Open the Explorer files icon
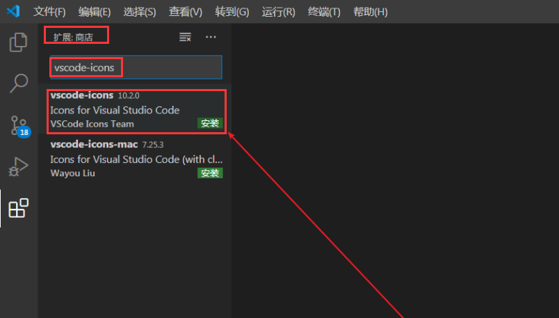 pos(18,42)
